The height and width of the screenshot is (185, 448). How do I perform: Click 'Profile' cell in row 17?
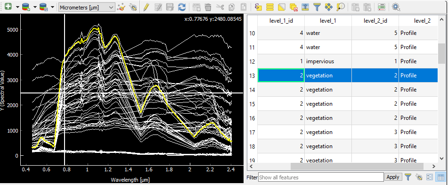click(418, 132)
